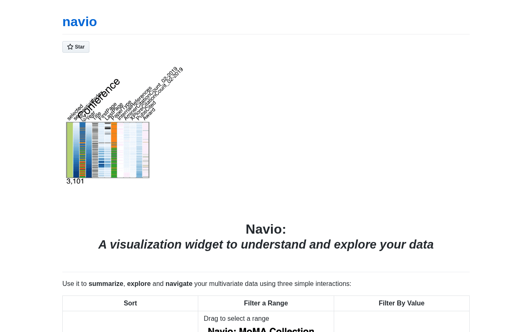Sort by the Conference column header

click(x=99, y=97)
